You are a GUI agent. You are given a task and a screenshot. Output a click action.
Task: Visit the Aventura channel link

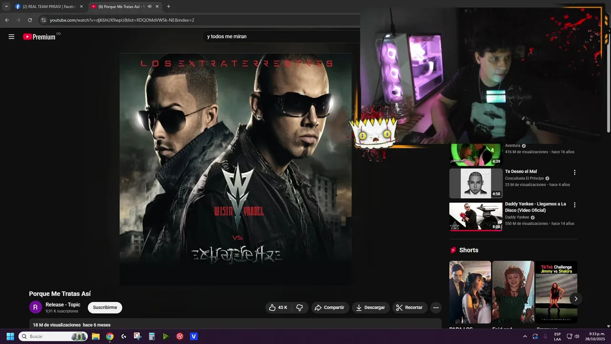pos(513,146)
